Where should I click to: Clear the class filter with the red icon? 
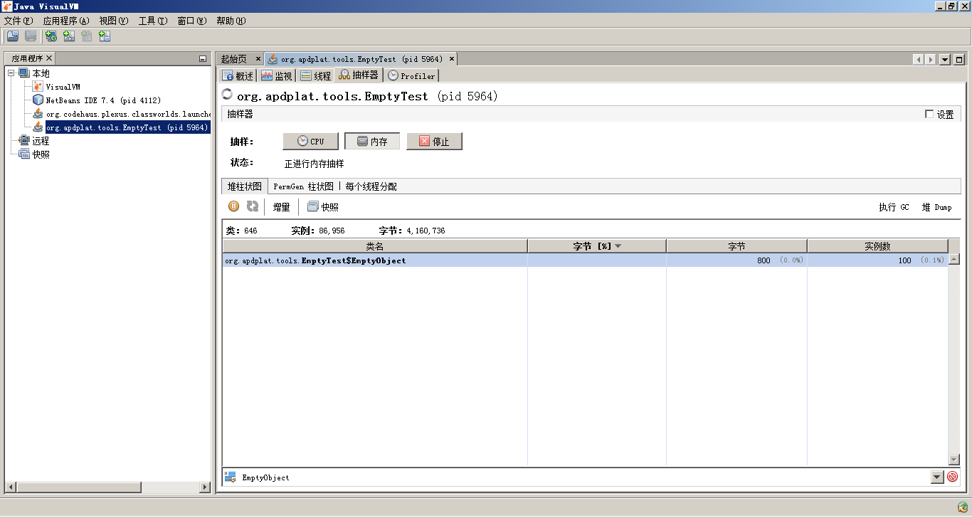952,477
